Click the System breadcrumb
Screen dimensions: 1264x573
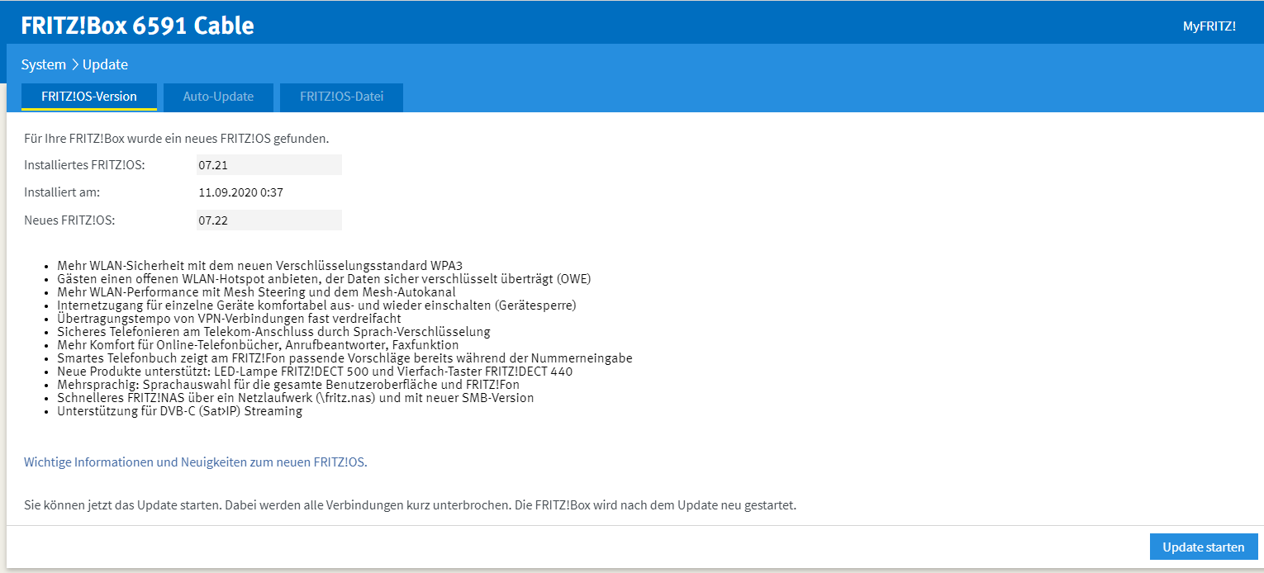point(44,64)
